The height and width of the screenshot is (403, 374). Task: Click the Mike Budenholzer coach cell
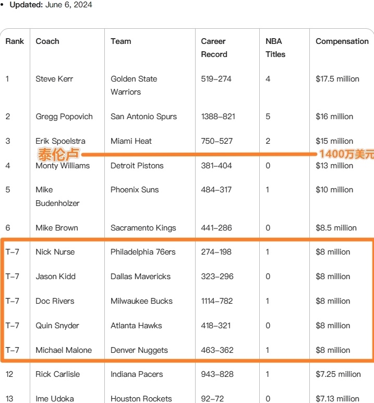click(x=57, y=196)
